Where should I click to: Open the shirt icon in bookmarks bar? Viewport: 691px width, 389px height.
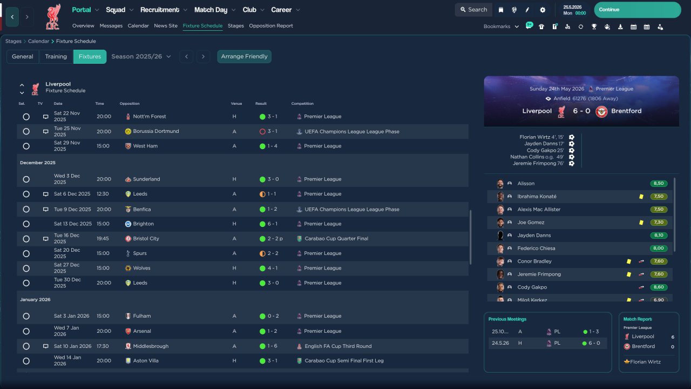(x=541, y=26)
